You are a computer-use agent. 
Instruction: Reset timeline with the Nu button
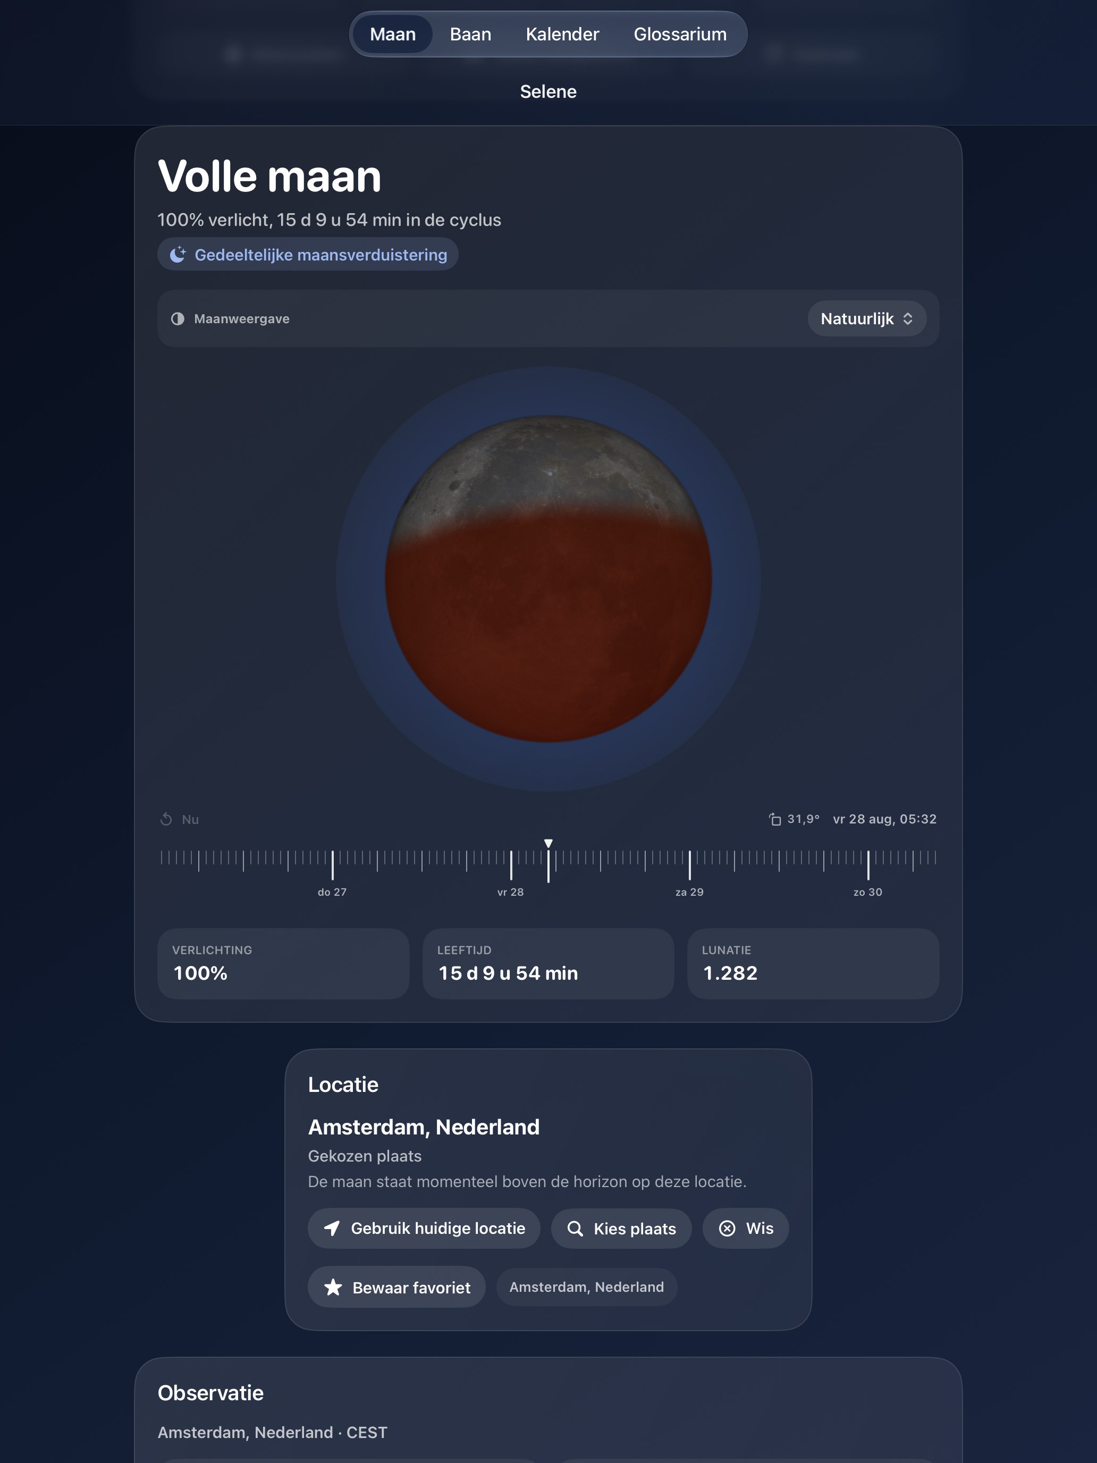[179, 819]
